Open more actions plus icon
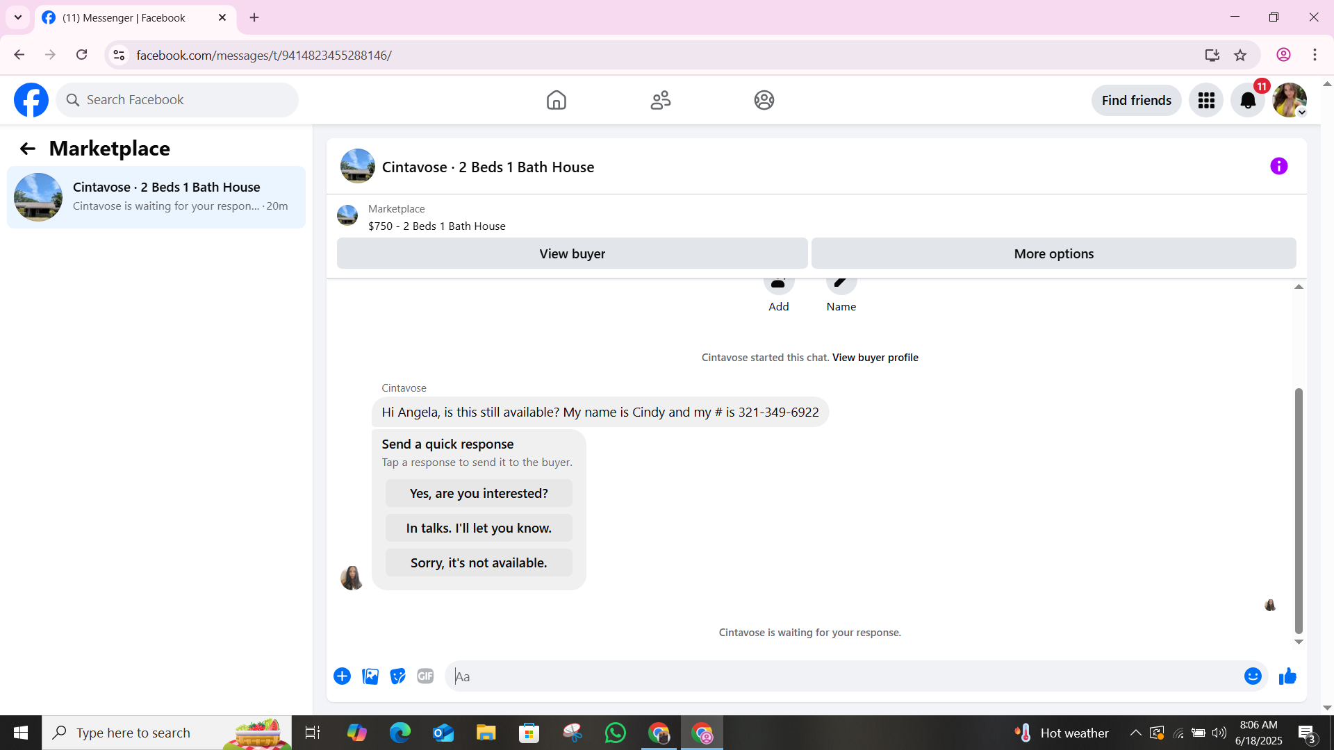The image size is (1334, 750). coord(342,676)
